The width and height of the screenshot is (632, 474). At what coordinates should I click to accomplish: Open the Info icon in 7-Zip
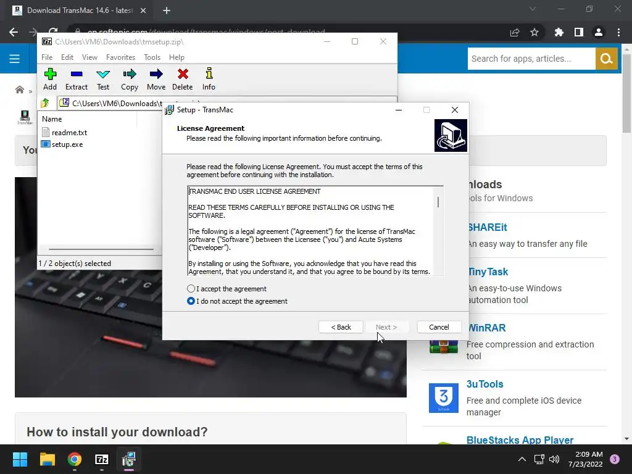(209, 79)
